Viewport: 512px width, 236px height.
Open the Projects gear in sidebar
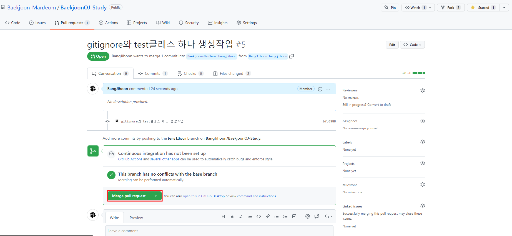click(x=422, y=163)
